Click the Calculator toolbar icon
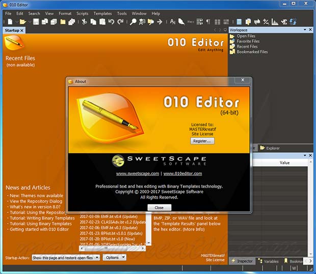Image resolution: width=316 pixels, height=274 pixels. tap(239, 21)
